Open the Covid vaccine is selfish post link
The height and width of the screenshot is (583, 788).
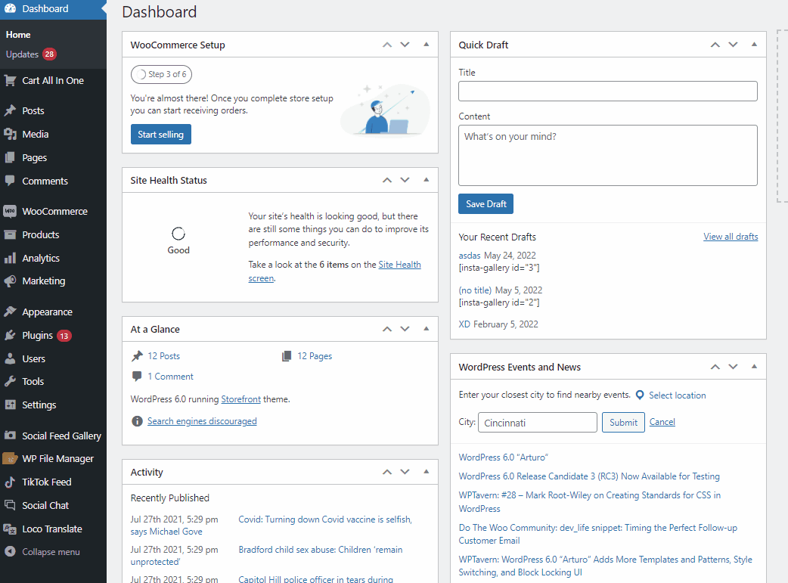coord(325,519)
